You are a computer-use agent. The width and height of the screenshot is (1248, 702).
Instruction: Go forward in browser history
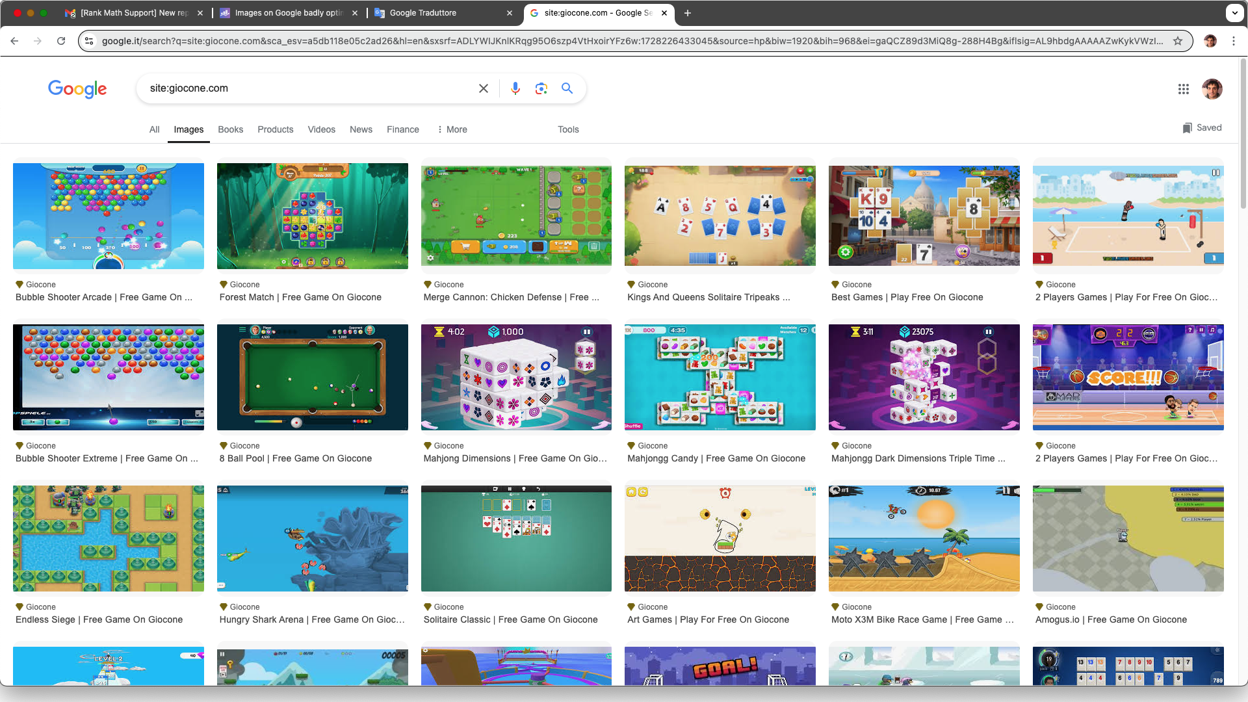38,41
